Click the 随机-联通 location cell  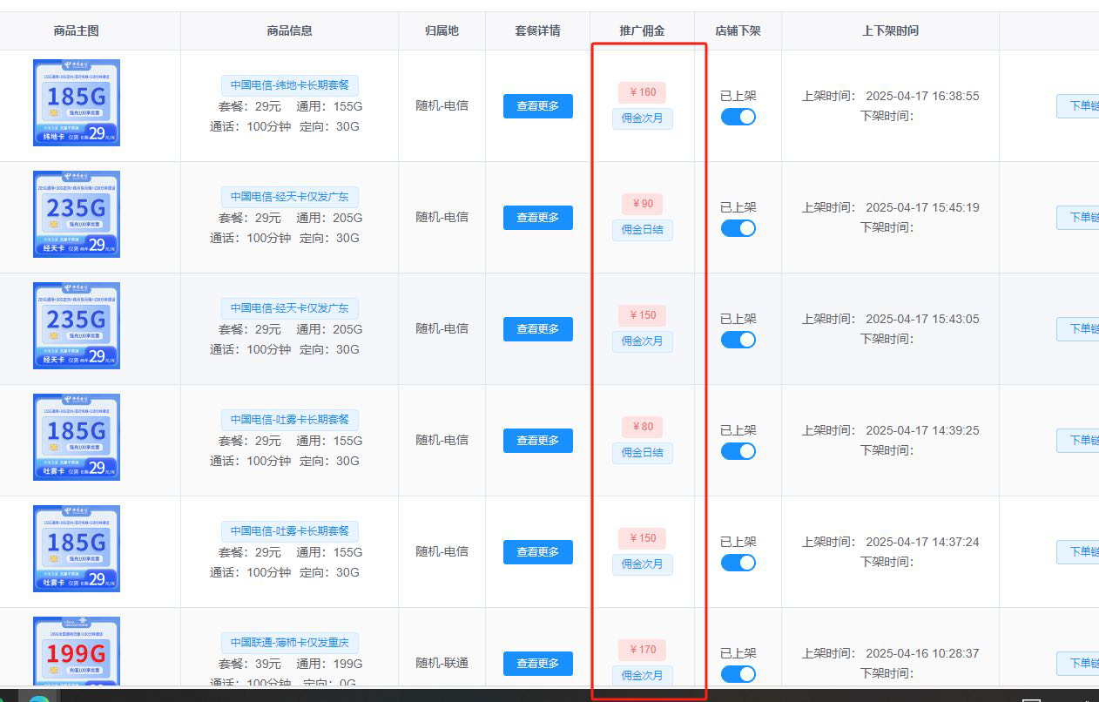point(442,664)
